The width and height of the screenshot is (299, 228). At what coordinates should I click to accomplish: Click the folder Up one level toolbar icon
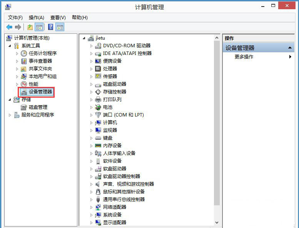point(30,27)
